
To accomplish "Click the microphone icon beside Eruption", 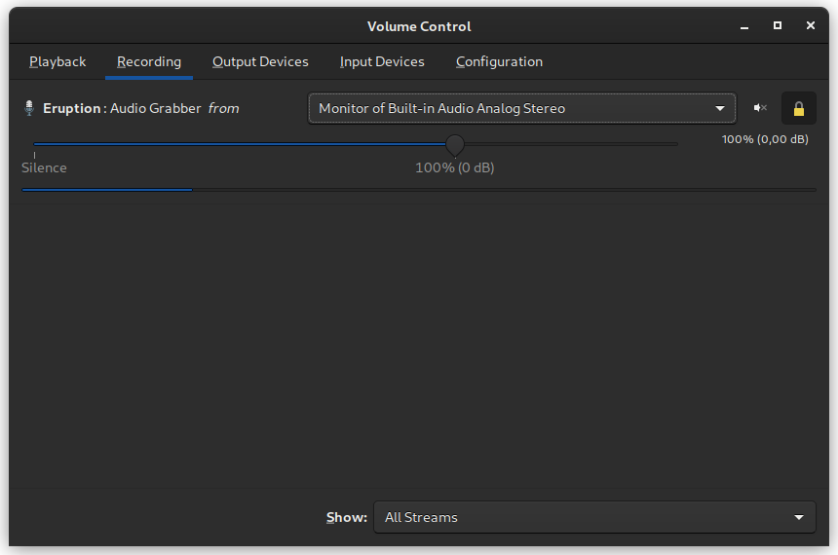I will (29, 108).
